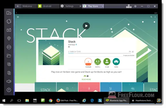Open the Play Store hamburger menu

pyautogui.click(x=18, y=17)
